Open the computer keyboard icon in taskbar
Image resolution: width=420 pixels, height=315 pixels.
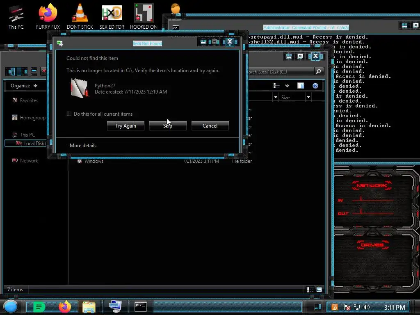point(115,307)
